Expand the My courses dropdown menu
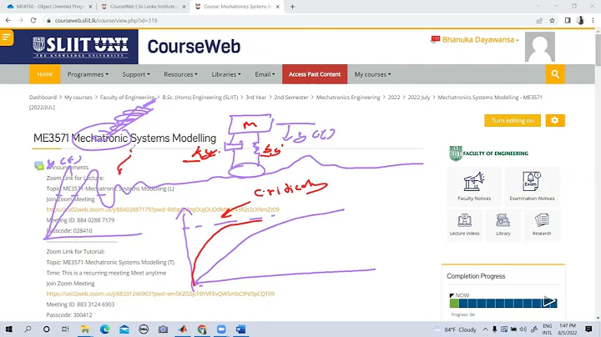 (x=372, y=74)
